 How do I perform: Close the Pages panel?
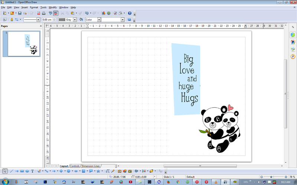pos(41,26)
